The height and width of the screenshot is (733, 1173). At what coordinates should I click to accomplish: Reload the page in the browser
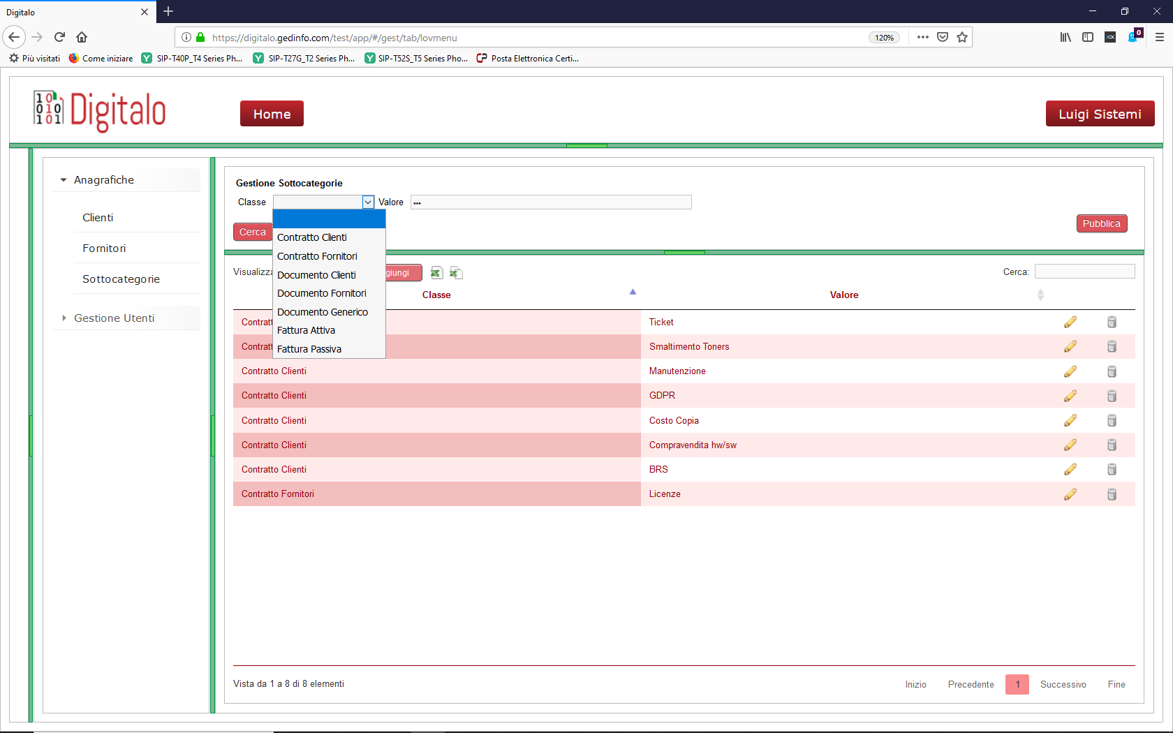(59, 37)
